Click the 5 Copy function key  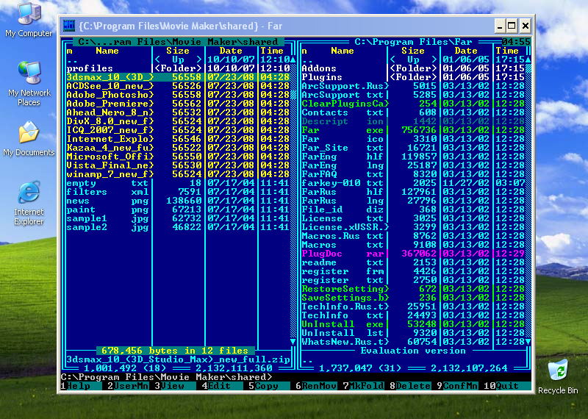[269, 386]
